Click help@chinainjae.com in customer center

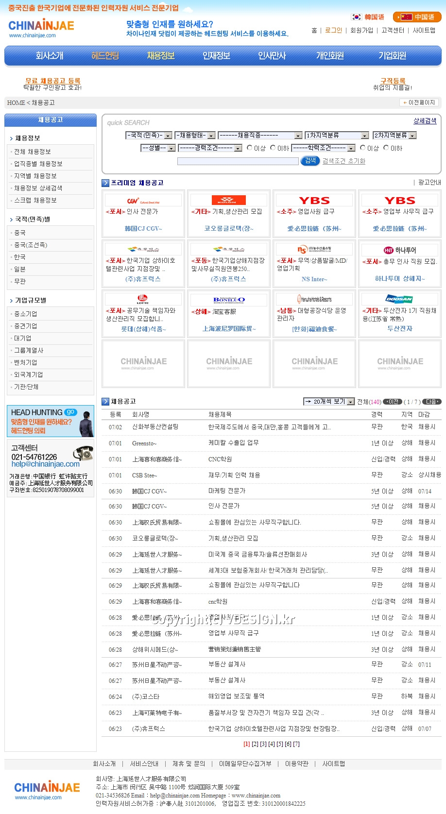(46, 464)
